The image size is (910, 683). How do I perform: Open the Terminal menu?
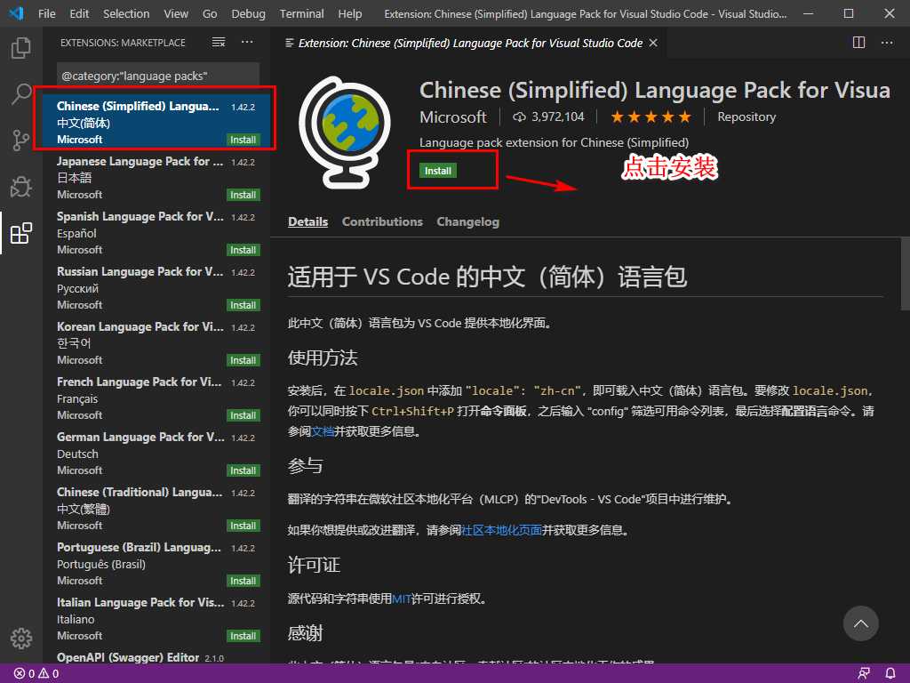302,13
